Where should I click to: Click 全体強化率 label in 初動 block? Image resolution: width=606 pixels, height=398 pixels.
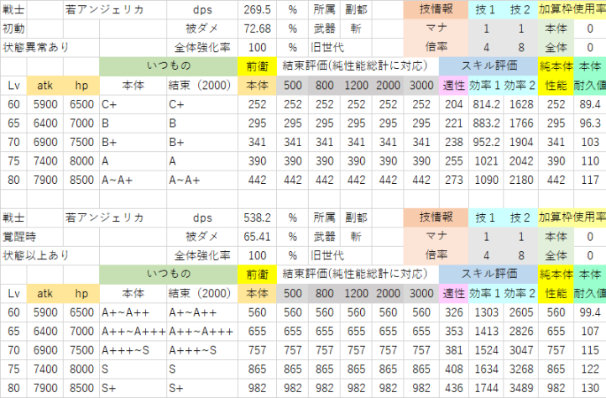click(202, 48)
